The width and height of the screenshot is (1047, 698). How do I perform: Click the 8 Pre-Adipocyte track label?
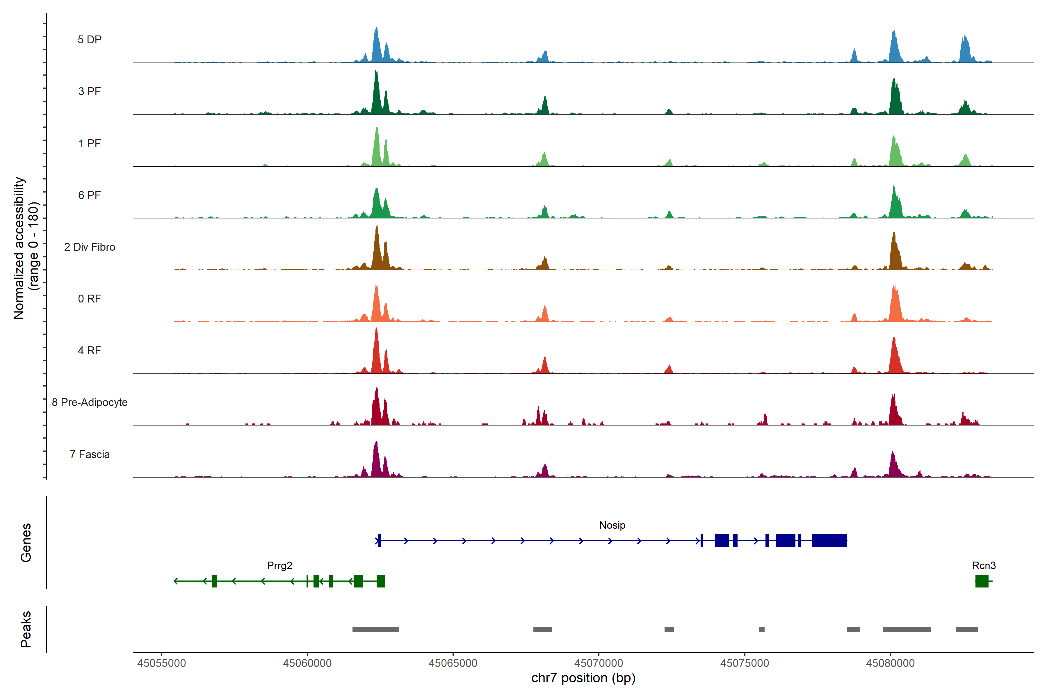tap(90, 403)
